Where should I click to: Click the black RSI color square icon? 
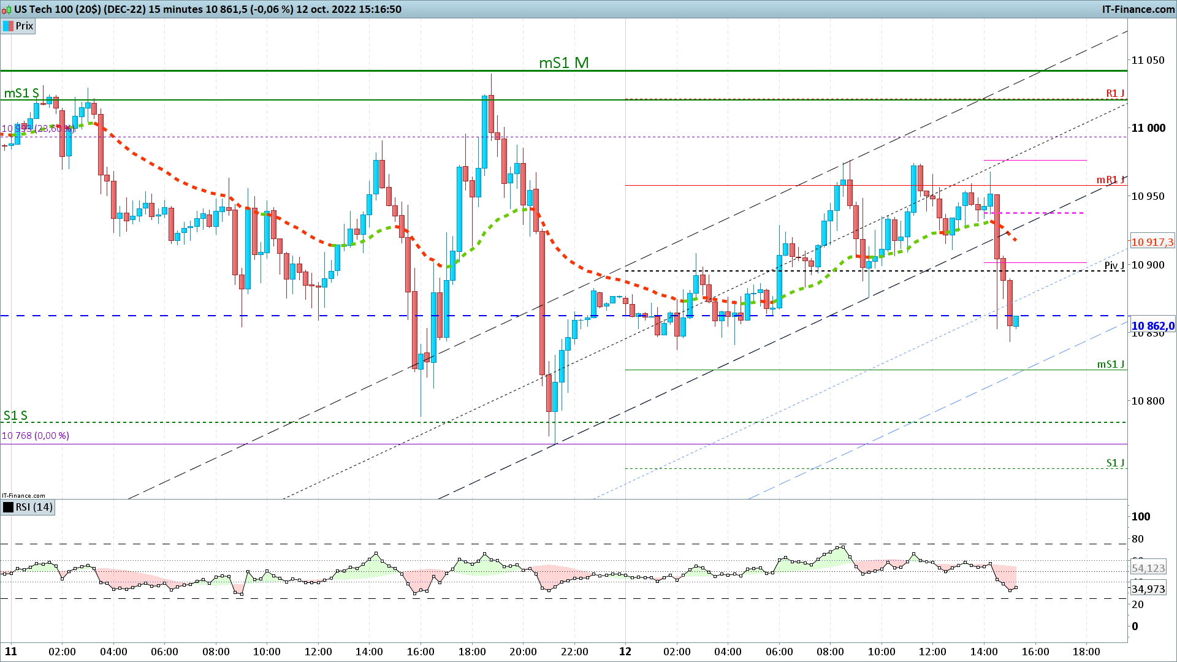9,508
